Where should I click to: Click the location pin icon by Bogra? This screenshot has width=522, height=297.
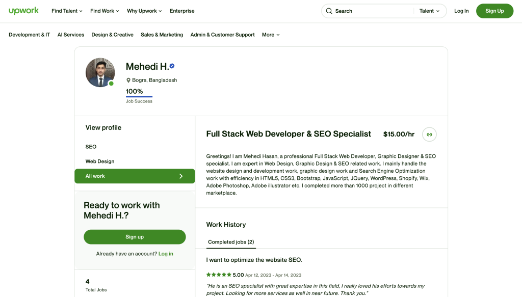128,80
